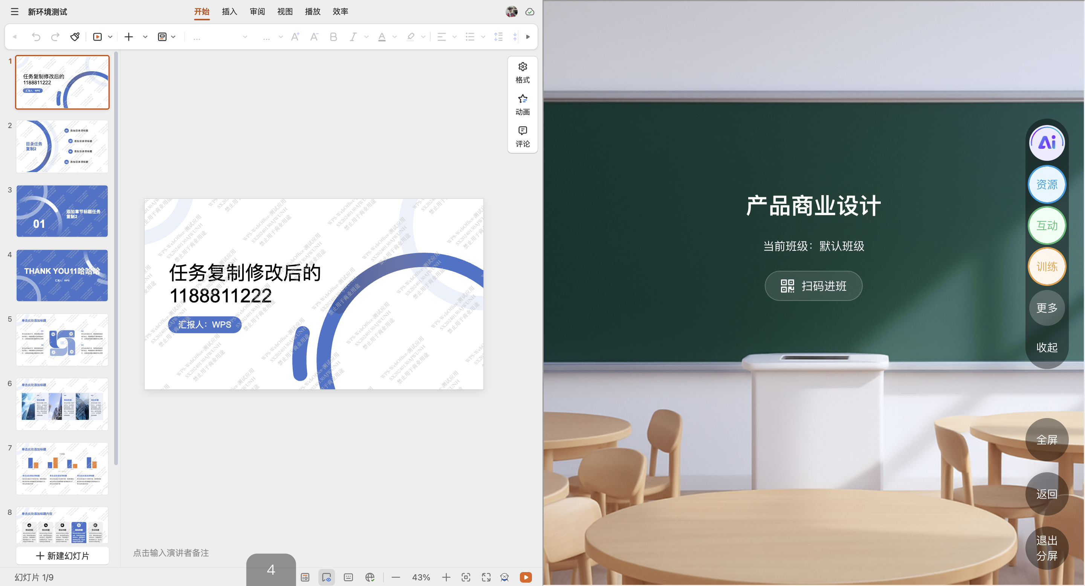Click the speaker notes field 点击输入演讲者备注
This screenshot has width=1085, height=586.
(x=171, y=553)
